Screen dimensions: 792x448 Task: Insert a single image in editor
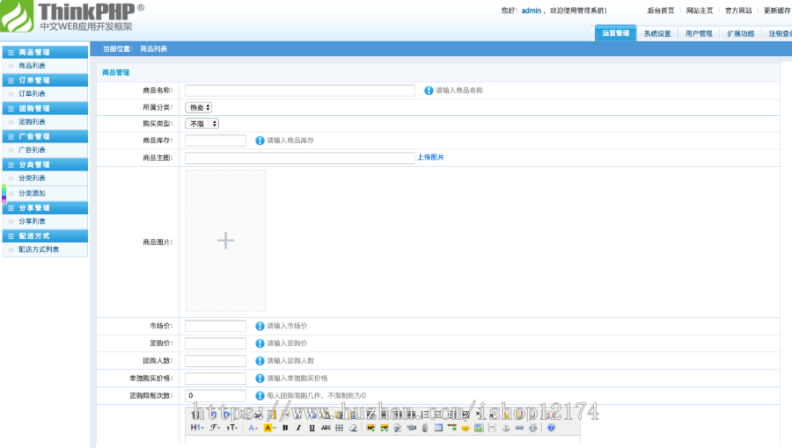370,428
